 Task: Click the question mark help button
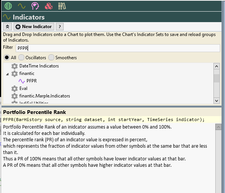coord(60,27)
